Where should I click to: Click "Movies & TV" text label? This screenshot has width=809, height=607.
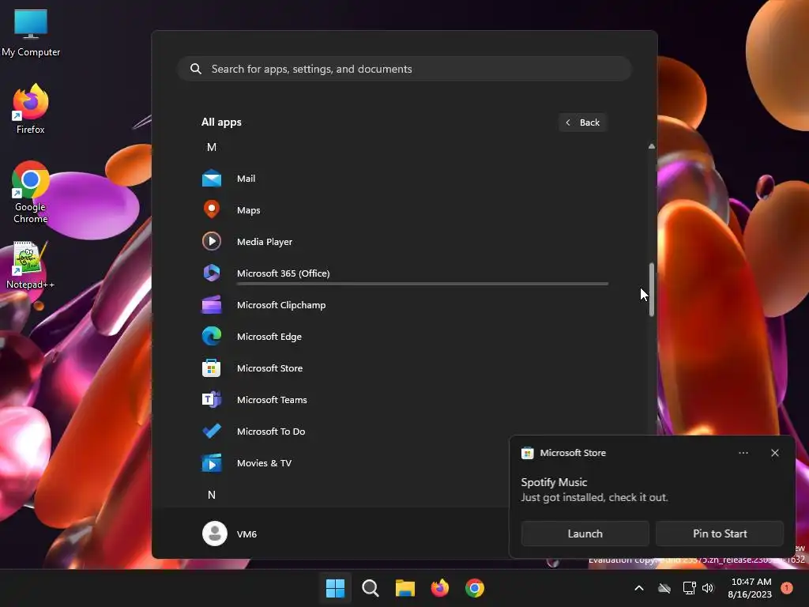(x=264, y=463)
